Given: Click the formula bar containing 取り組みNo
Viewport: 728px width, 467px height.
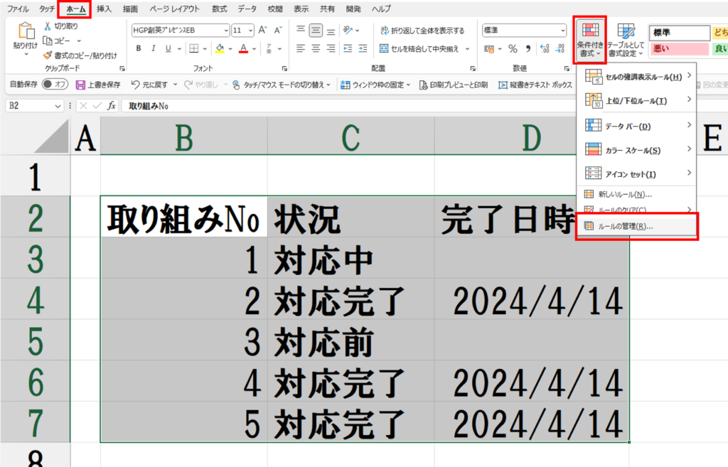Looking at the screenshot, I should pyautogui.click(x=348, y=106).
